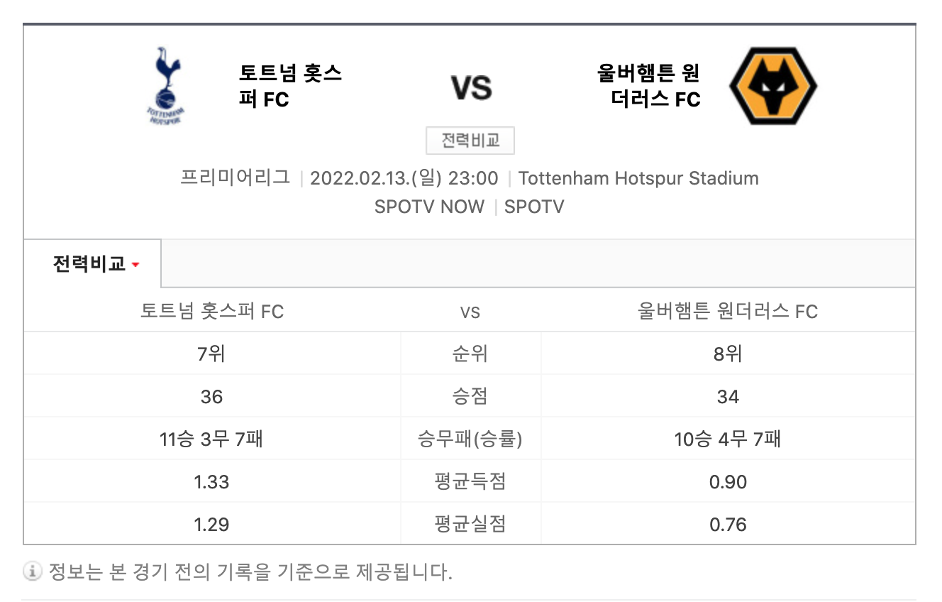Image resolution: width=942 pixels, height=602 pixels.
Task: Click Tottenham's 11승 3무 7패 record cell
Action: [x=211, y=439]
